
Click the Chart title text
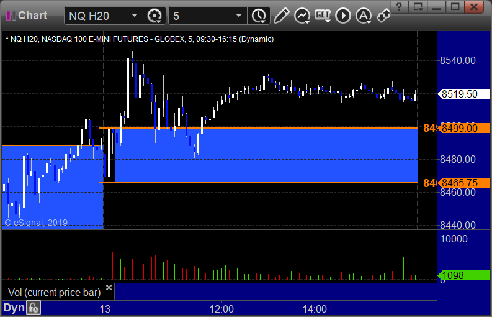(33, 16)
